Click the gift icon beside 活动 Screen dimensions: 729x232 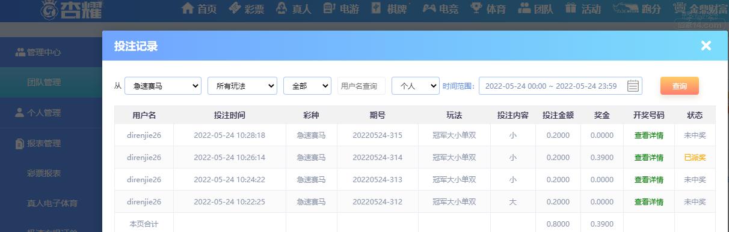click(x=571, y=8)
